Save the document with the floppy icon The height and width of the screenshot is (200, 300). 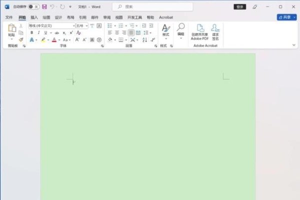point(44,7)
